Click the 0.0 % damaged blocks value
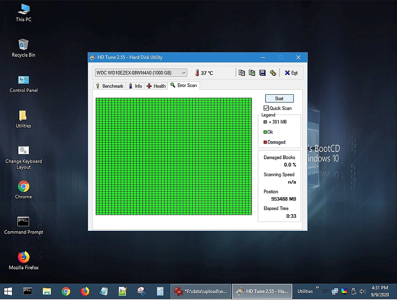This screenshot has width=397, height=300. pyautogui.click(x=290, y=165)
